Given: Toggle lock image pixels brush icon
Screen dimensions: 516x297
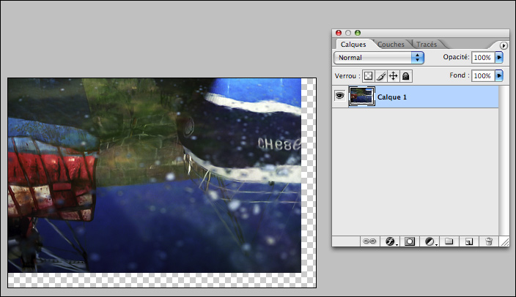Looking at the screenshot, I should click(x=381, y=75).
